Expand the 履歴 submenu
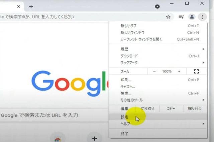 tap(158, 49)
